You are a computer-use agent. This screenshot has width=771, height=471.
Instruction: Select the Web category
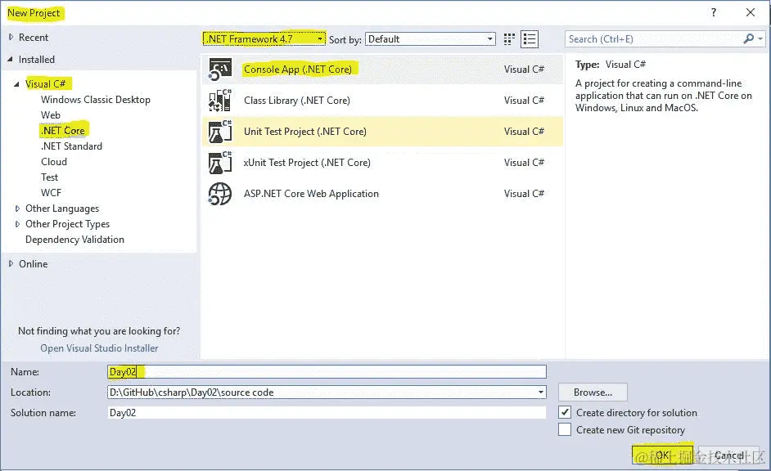coord(51,115)
